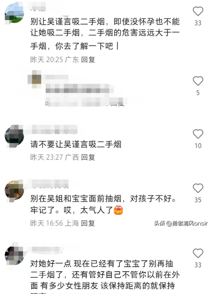Reply to the 昨天 23:27 广西 comment
This screenshot has height=294, width=210.
(88, 157)
